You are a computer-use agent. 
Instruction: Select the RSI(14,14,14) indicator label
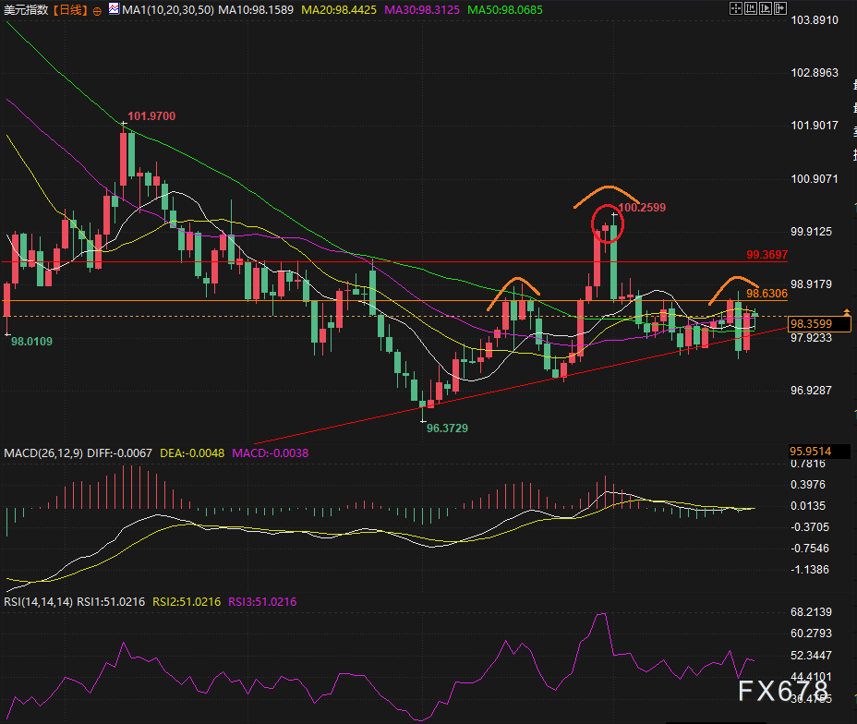[39, 602]
